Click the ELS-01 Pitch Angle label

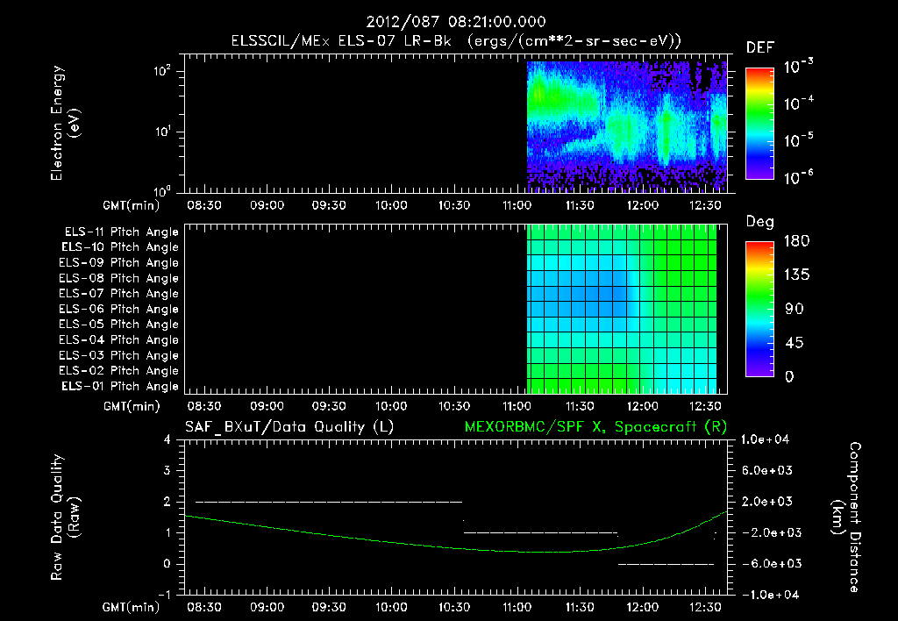point(120,386)
